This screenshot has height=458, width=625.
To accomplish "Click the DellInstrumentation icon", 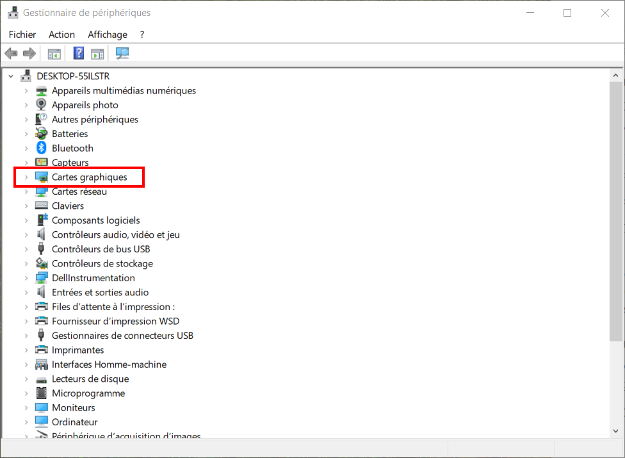I will (41, 278).
